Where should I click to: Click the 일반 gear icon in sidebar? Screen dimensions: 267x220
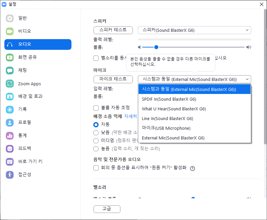[x=10, y=18]
